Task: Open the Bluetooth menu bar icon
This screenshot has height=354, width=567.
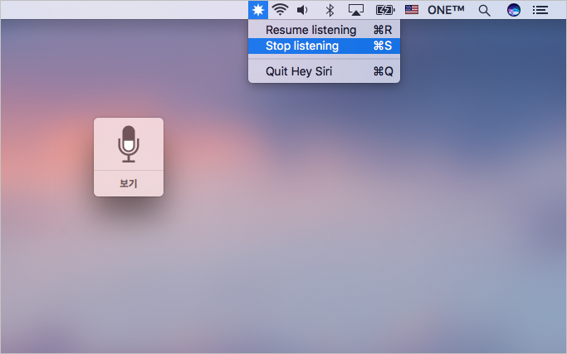Action: [330, 10]
